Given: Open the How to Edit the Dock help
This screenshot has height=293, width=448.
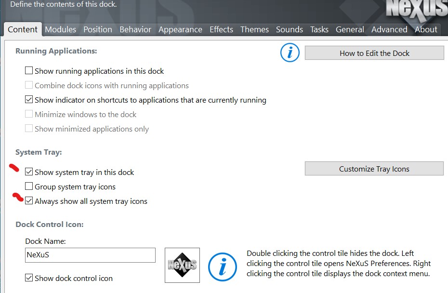Looking at the screenshot, I should click(x=374, y=53).
